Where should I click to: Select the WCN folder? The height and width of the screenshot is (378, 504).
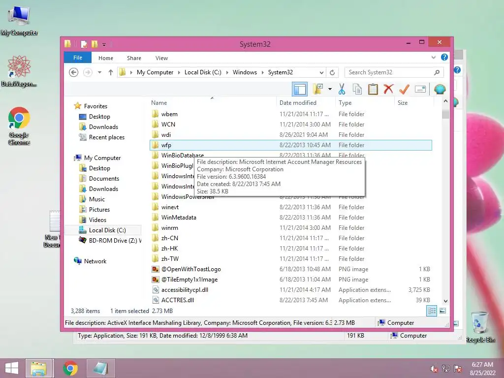point(290,125)
